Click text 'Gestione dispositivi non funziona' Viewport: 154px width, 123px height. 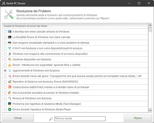(x=32, y=59)
